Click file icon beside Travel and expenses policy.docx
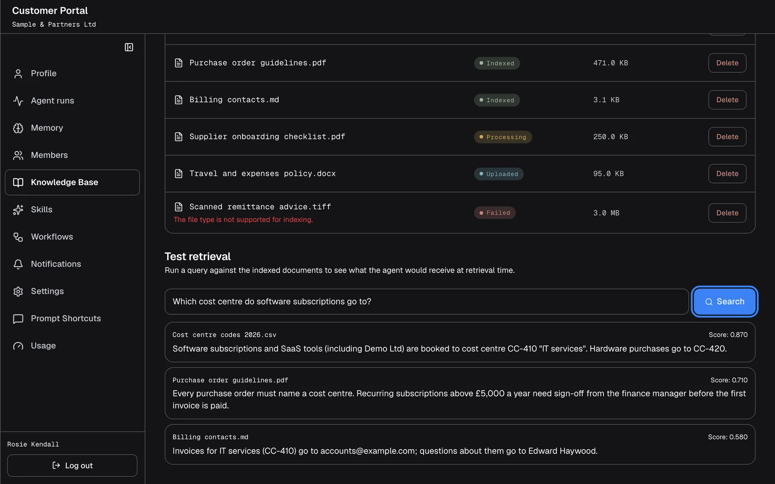The height and width of the screenshot is (484, 775). (179, 174)
